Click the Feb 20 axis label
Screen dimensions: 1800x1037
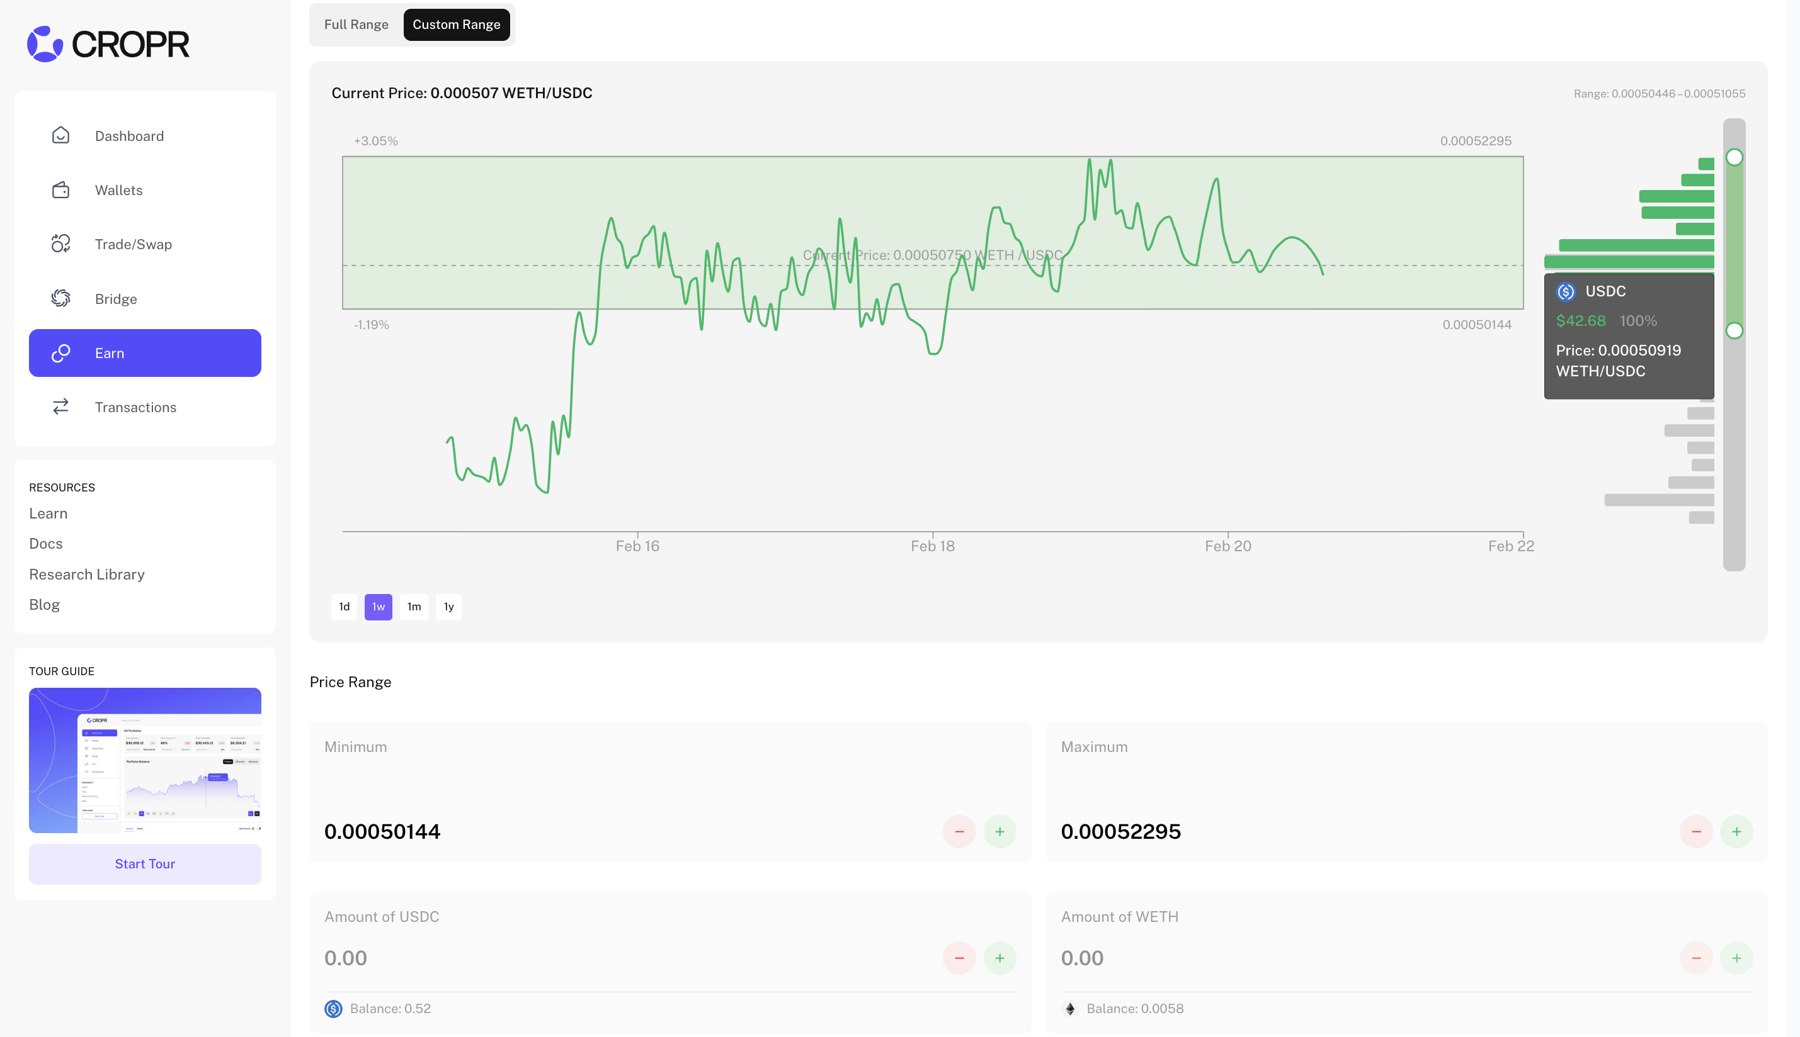click(1228, 546)
